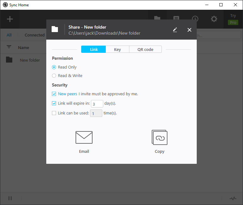Viewport: 243px width, 205px height.
Task: Open the history clock icon
Action: [195, 19]
